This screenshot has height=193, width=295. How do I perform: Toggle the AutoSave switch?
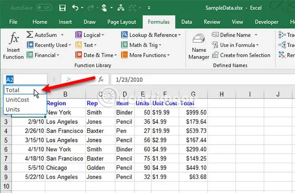point(44,8)
